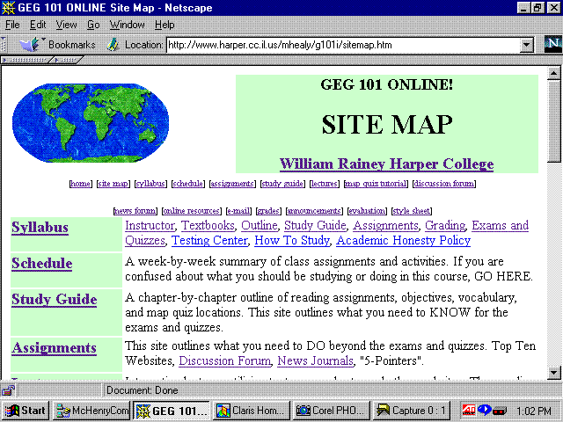The height and width of the screenshot is (422, 563).
Task: Click the [map quiz tutorial] link
Action: click(376, 184)
